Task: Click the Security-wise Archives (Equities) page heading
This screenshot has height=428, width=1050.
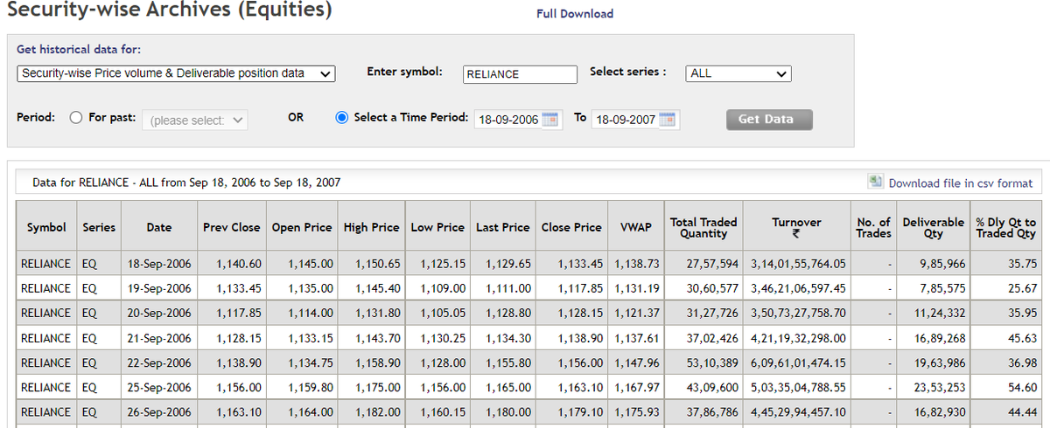Action: pyautogui.click(x=170, y=11)
